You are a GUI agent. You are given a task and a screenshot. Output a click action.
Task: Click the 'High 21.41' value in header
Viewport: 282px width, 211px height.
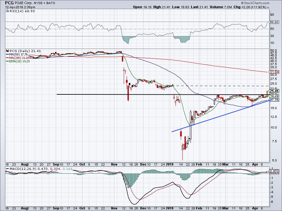click(161, 7)
